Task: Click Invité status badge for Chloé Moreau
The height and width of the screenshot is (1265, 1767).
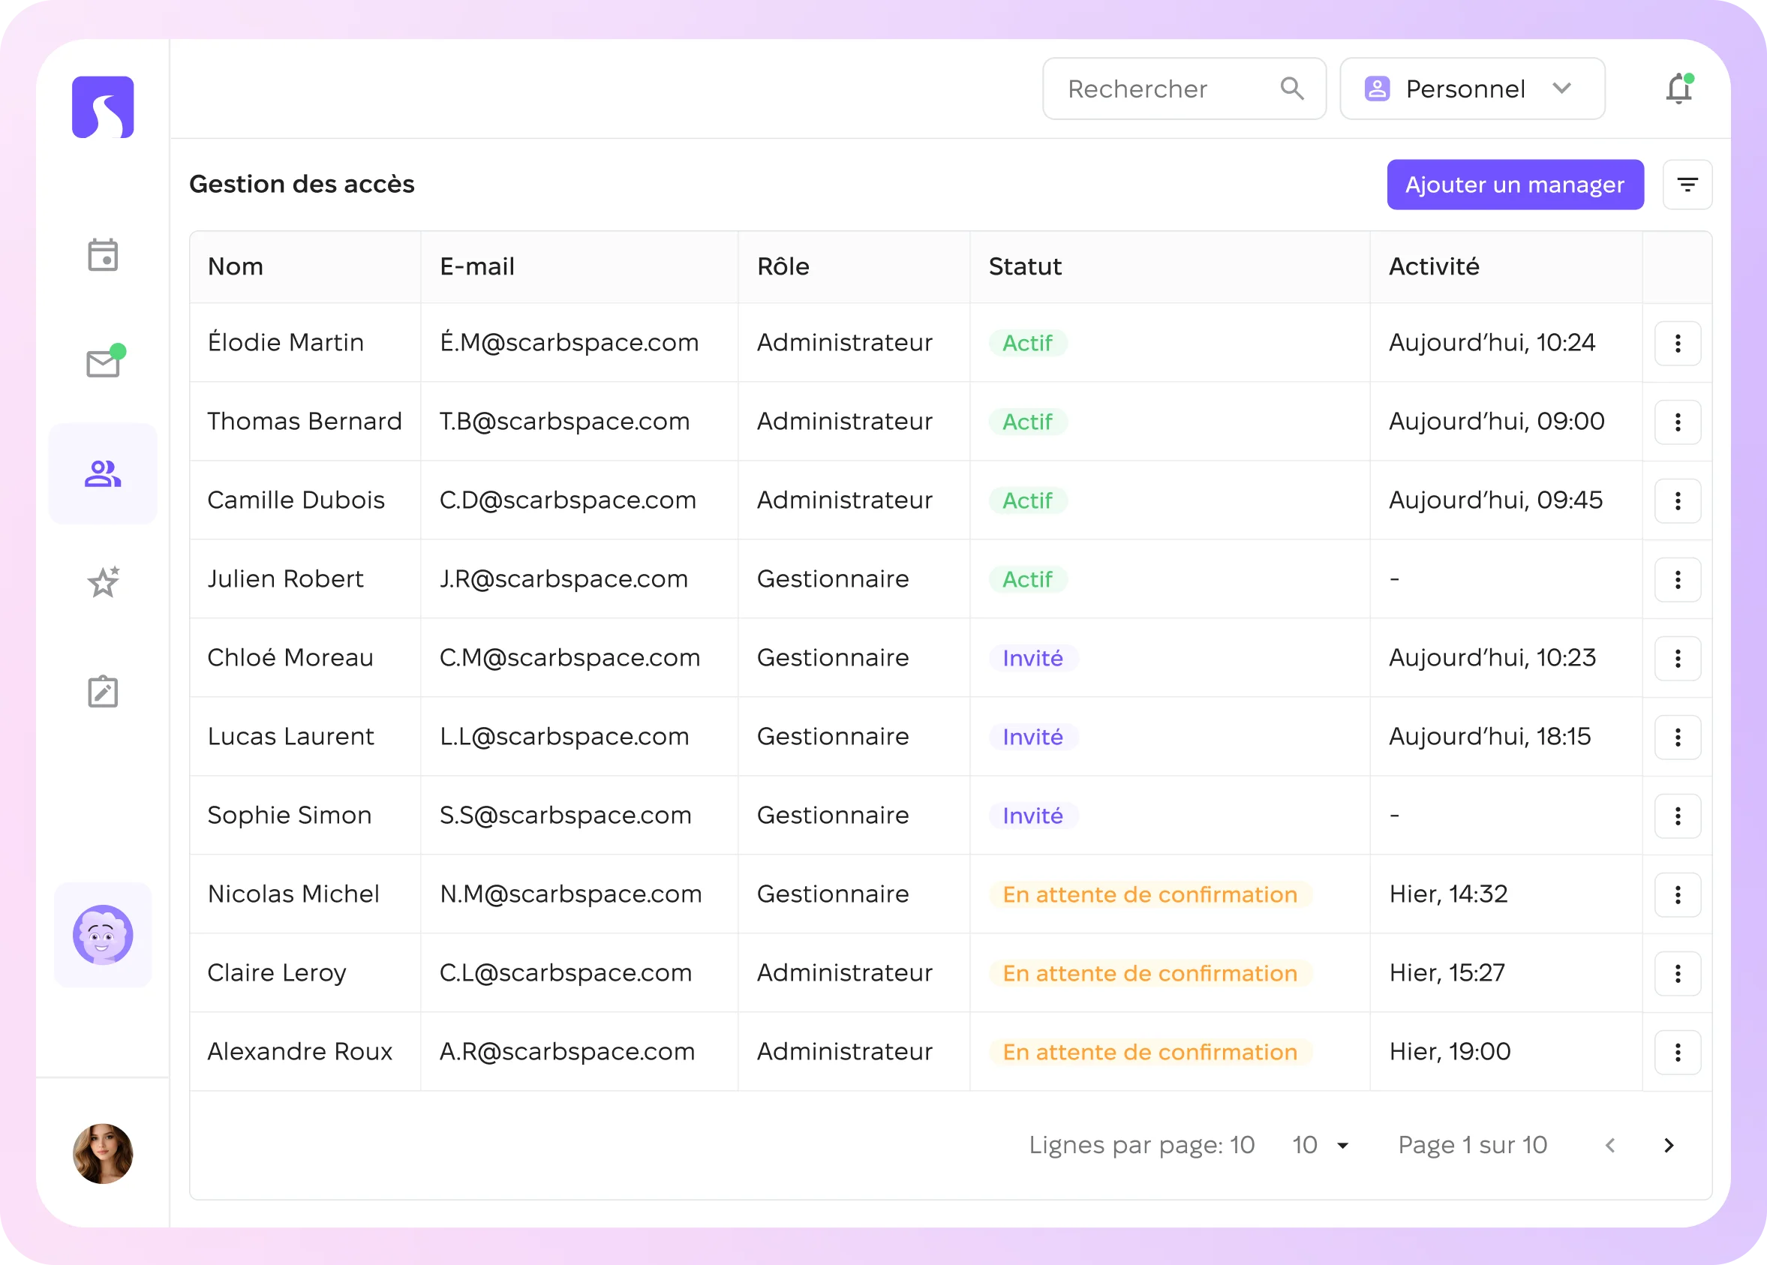Action: click(x=1032, y=658)
